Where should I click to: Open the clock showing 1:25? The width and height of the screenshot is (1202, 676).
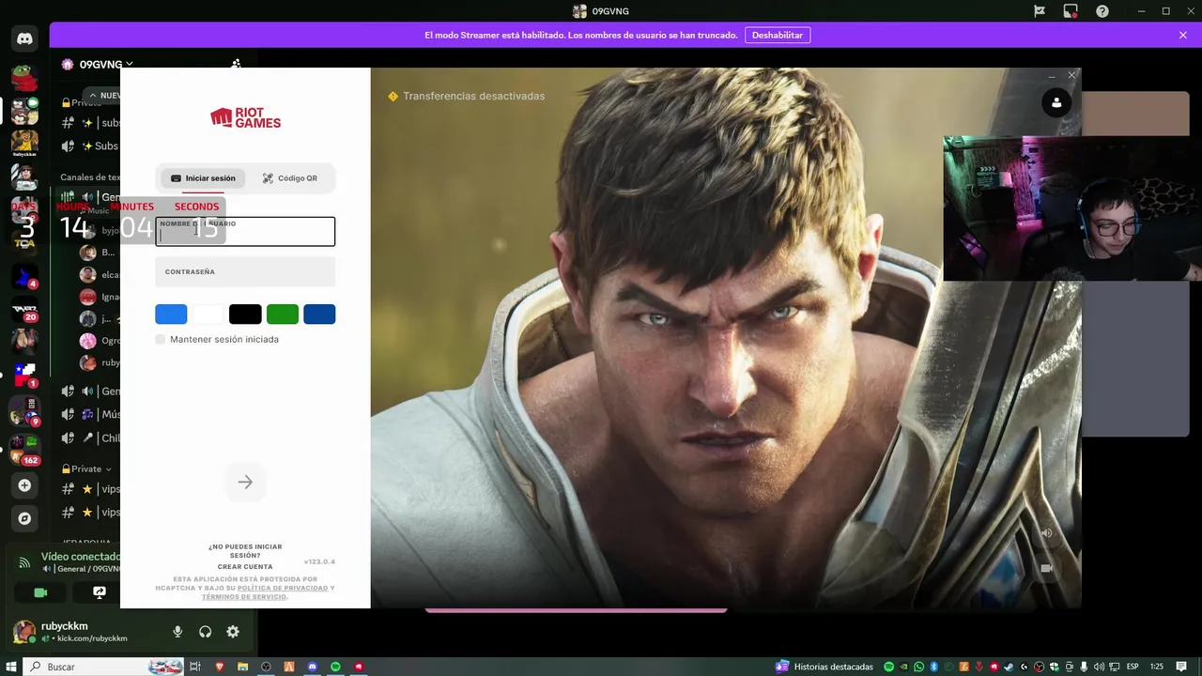tap(1157, 667)
